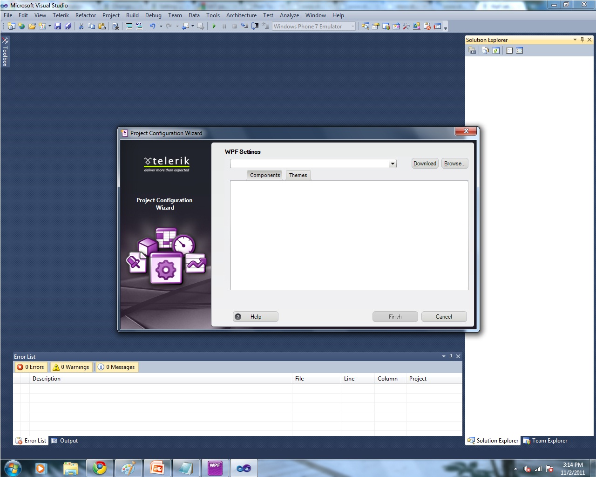Open Windows Explorer from taskbar

coord(70,468)
